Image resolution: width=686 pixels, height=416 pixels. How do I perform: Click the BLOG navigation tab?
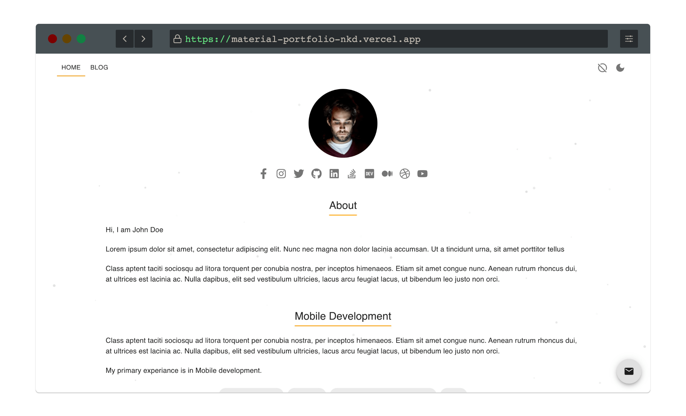100,68
